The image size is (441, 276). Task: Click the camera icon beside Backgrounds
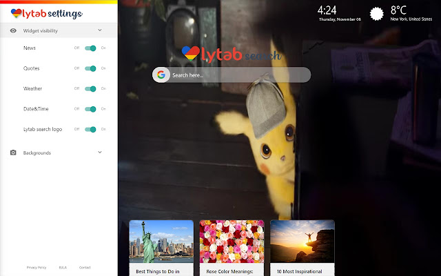[x=13, y=152]
